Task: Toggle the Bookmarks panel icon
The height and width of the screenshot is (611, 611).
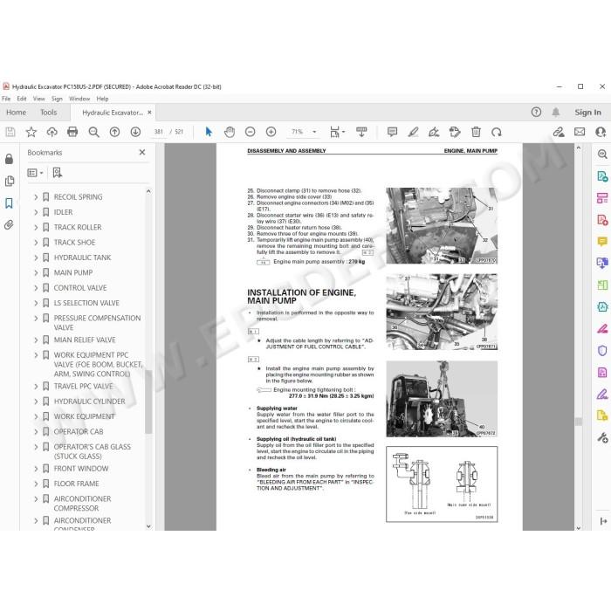Action: pyautogui.click(x=9, y=203)
